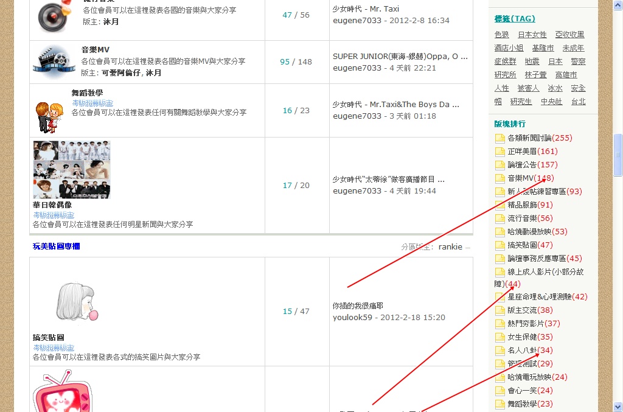Open 星座命理&心理測驗(42) in ranking
623x412 pixels.
tap(548, 297)
